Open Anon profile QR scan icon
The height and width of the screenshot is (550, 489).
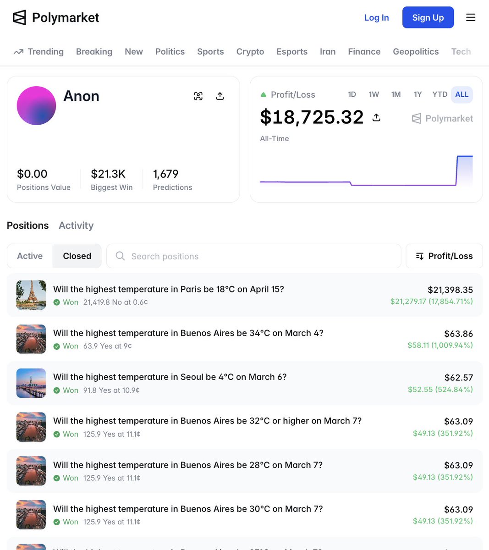click(x=198, y=96)
